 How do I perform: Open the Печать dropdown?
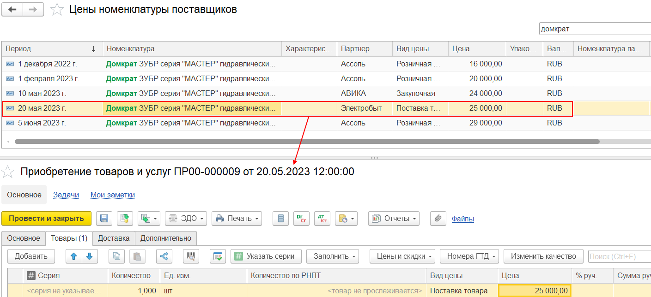[x=237, y=219]
